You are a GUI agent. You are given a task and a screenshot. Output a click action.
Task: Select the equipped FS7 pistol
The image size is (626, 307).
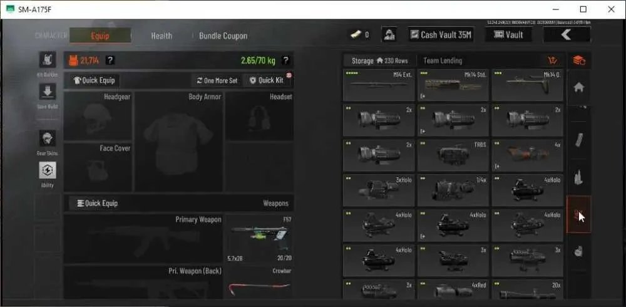click(260, 239)
